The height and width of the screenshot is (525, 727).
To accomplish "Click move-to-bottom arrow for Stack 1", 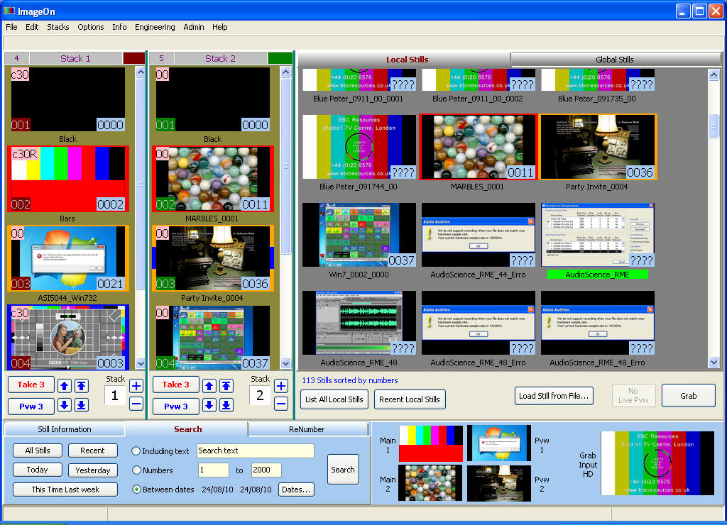I will [x=82, y=406].
